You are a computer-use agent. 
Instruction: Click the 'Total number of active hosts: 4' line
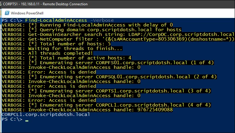[67, 58]
